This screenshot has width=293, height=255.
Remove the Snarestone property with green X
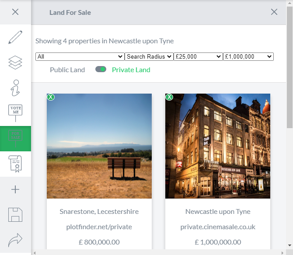[51, 97]
